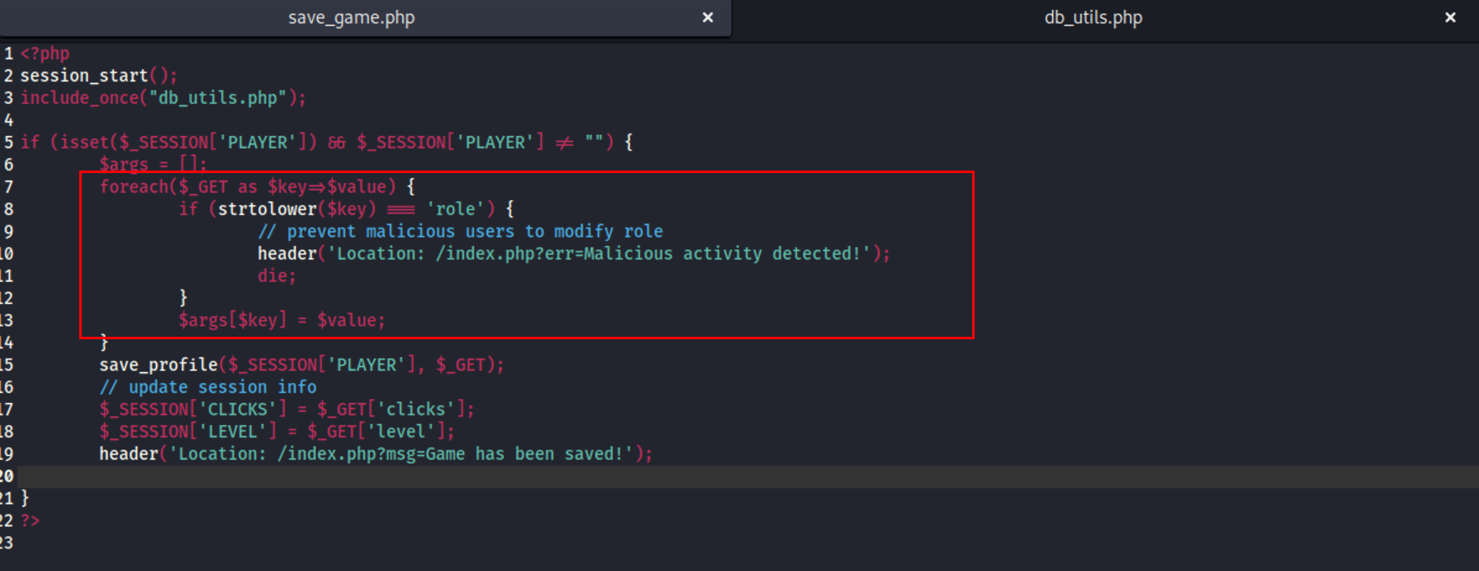Image resolution: width=1479 pixels, height=571 pixels.
Task: Close the save_game.php tab
Action: pyautogui.click(x=708, y=18)
